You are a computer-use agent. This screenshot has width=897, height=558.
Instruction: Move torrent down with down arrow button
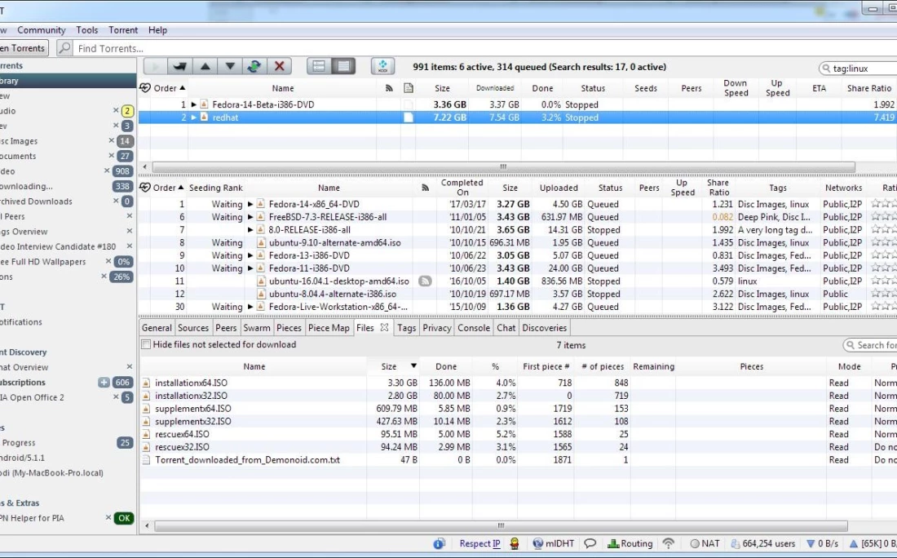pyautogui.click(x=230, y=67)
